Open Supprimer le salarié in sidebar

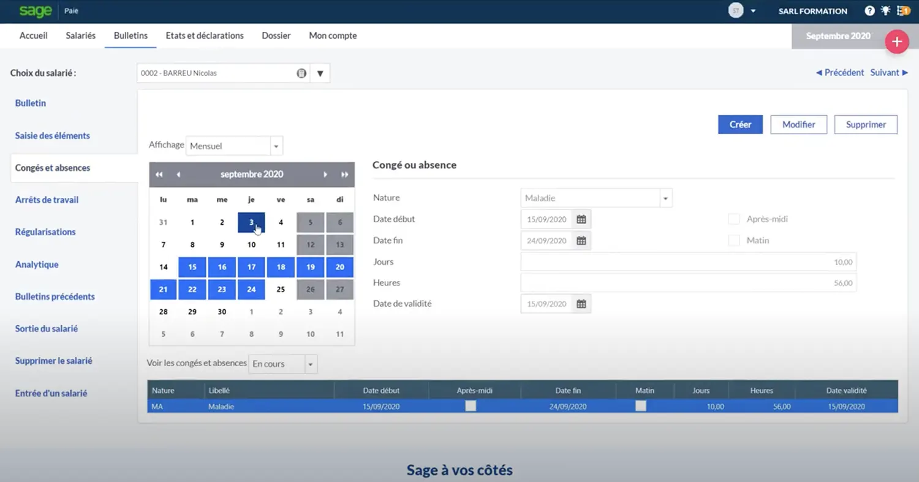(54, 361)
